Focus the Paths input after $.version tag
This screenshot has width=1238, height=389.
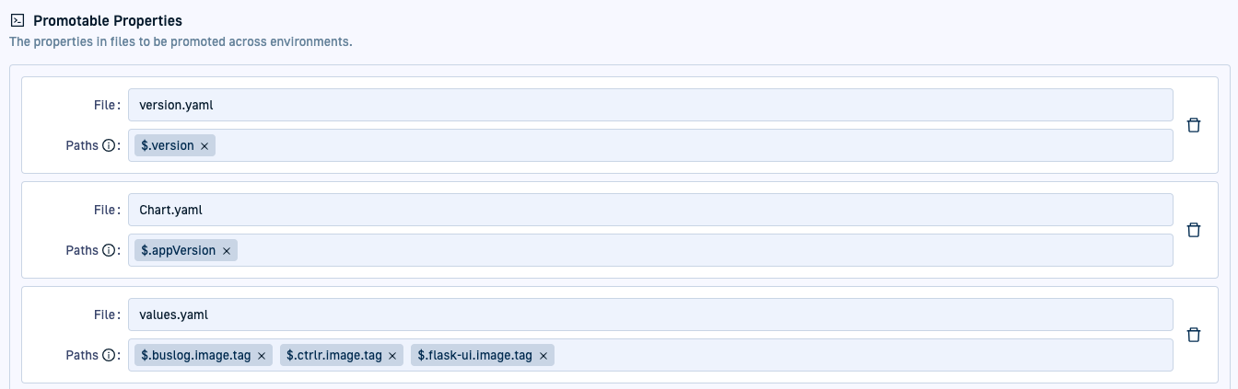pos(691,145)
